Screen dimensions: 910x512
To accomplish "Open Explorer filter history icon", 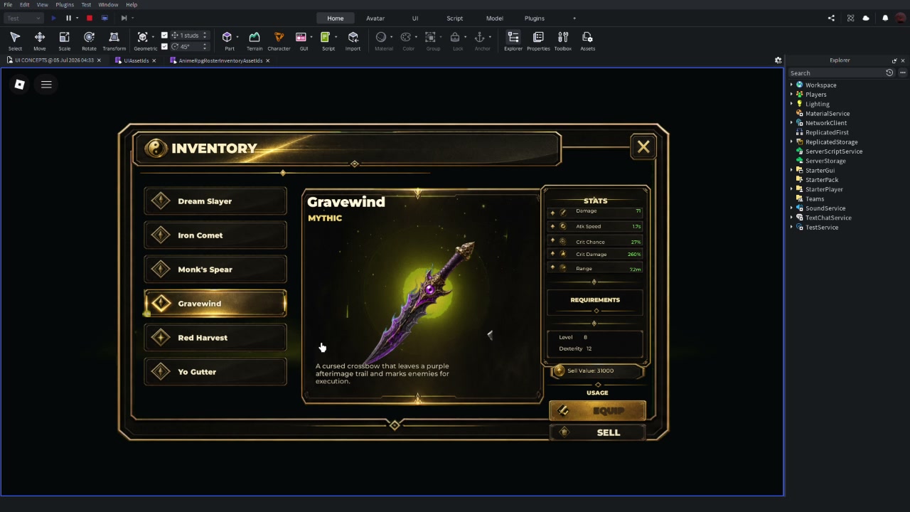I will pyautogui.click(x=889, y=73).
